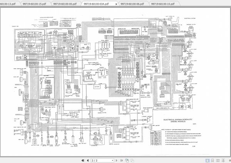
Task: Open the 99719-60100-06.pdf tab
Action: pos(132,4)
